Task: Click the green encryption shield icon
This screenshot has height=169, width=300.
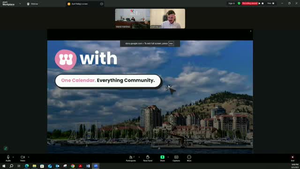Action: coord(239,3)
